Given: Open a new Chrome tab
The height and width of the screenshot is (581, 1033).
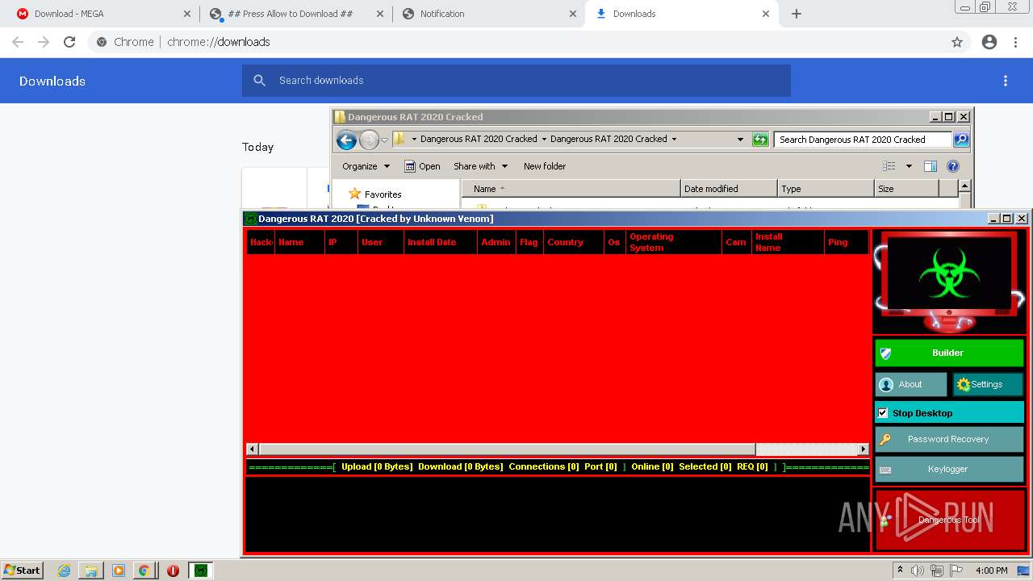Looking at the screenshot, I should [797, 14].
